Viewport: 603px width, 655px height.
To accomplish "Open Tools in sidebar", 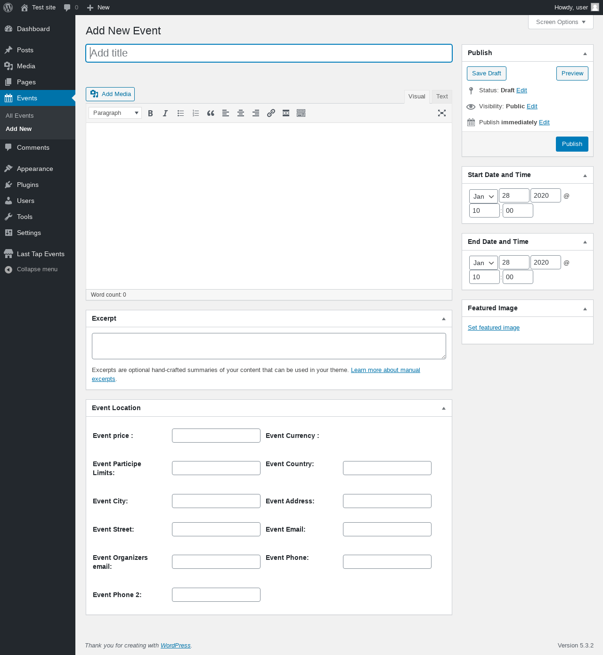I will (x=38, y=217).
